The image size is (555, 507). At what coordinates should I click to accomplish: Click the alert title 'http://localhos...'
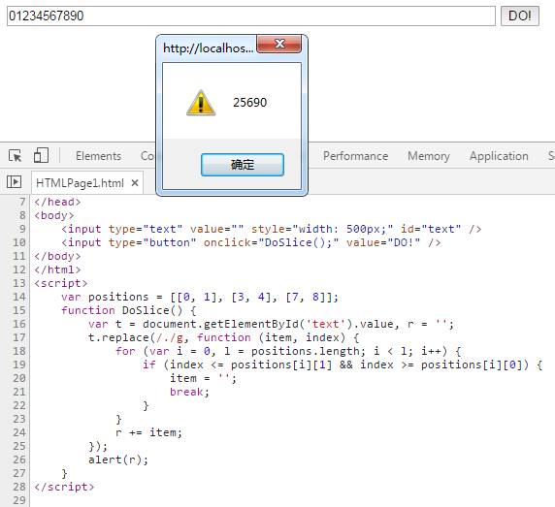208,48
